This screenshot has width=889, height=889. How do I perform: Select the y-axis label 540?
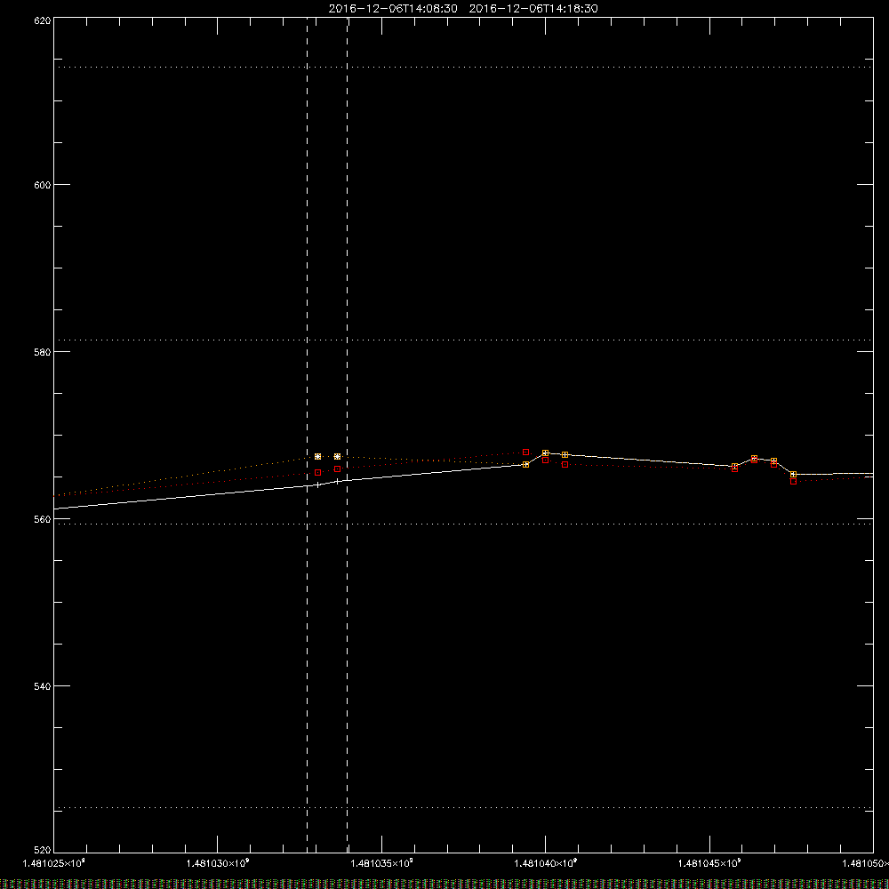tap(43, 686)
